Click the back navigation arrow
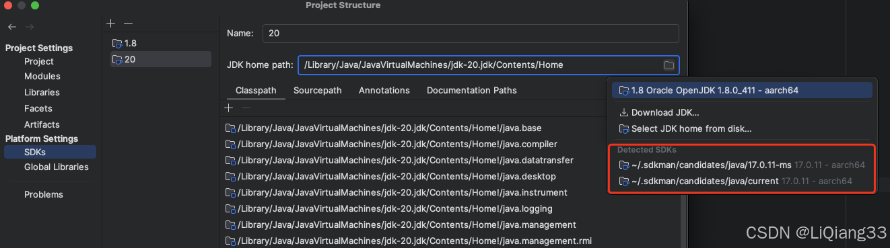Viewport: 890px width, 248px height. 12,27
